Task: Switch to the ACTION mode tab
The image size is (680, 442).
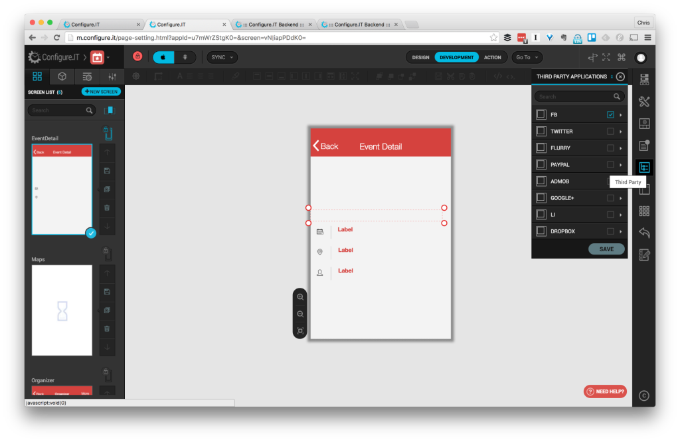Action: click(493, 57)
